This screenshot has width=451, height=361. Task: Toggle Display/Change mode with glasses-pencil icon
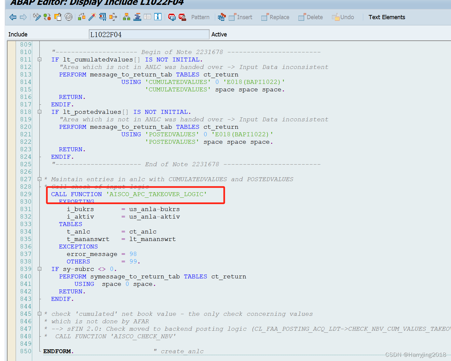point(37,17)
